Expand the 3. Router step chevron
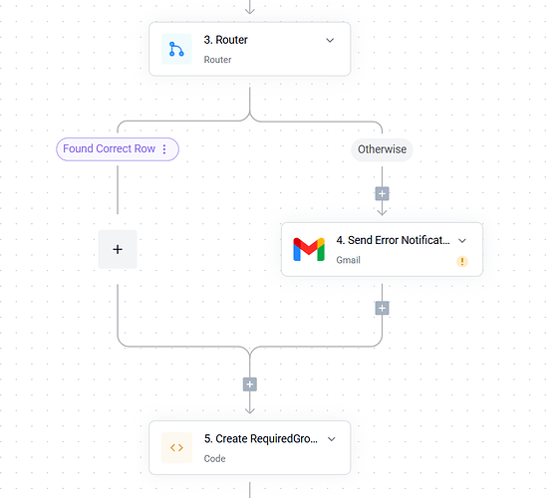557x498 pixels. pos(330,41)
